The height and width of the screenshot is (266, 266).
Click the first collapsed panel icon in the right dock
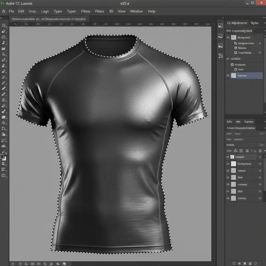220,26
